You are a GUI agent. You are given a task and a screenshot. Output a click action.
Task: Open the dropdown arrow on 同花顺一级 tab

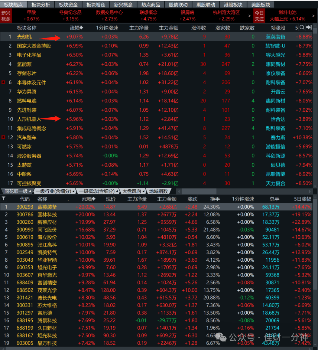tap(30, 192)
